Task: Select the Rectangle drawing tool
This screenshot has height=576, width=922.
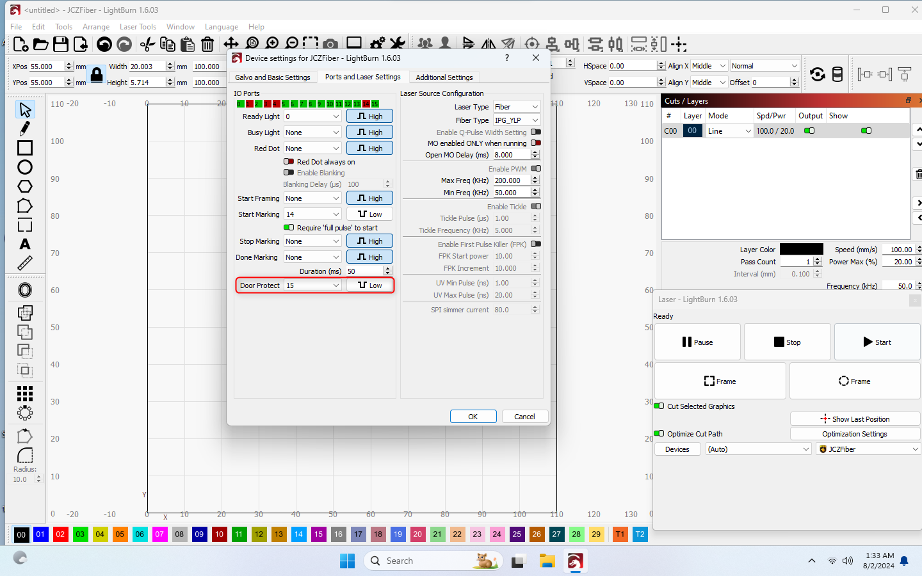Action: [25, 148]
